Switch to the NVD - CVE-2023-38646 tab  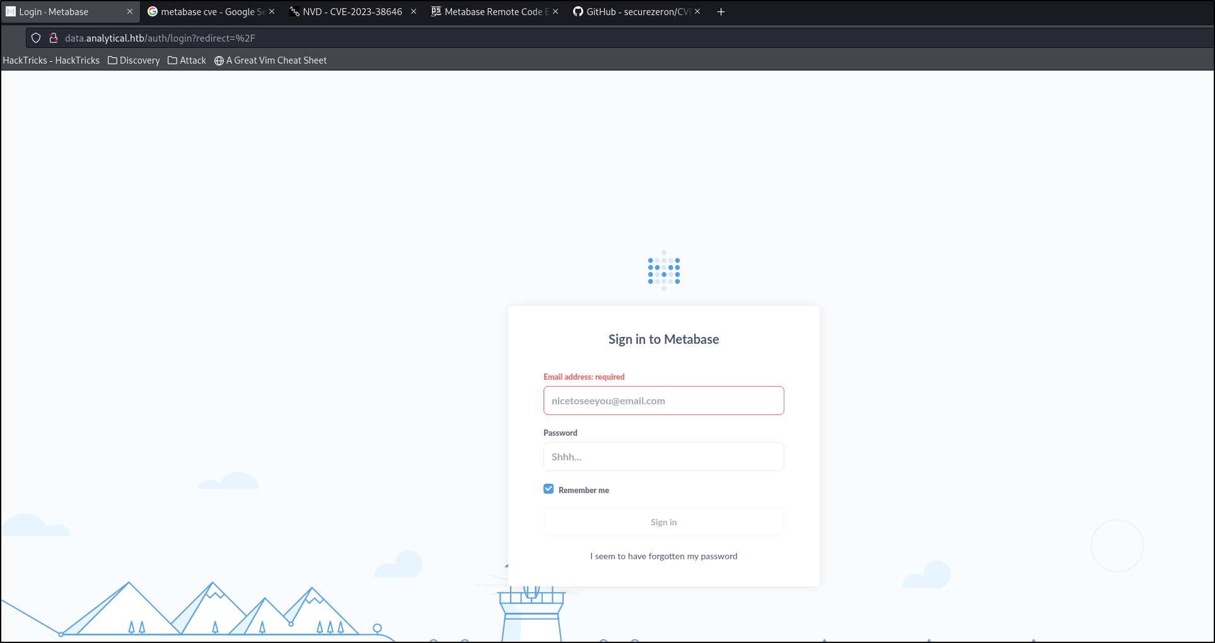[354, 12]
